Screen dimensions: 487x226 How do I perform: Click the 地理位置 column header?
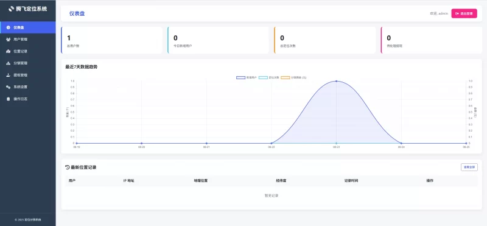(201, 180)
